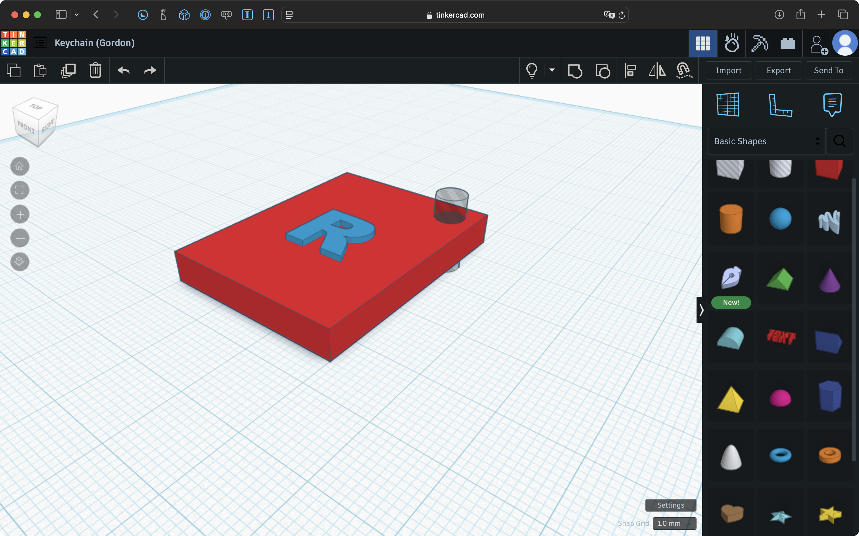Switch to the Bricks view tab
The width and height of the screenshot is (859, 536).
coord(788,43)
